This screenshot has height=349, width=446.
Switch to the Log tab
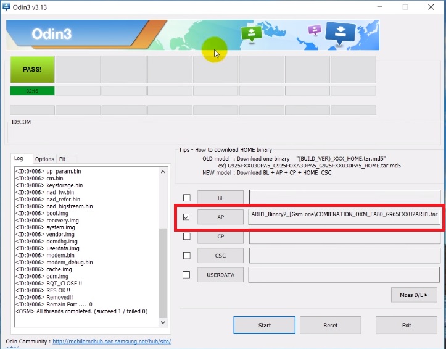coord(22,158)
